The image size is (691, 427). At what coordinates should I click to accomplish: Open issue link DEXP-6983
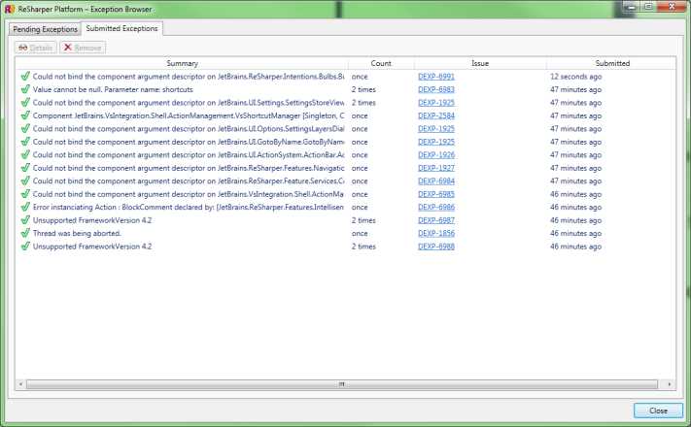(435, 89)
